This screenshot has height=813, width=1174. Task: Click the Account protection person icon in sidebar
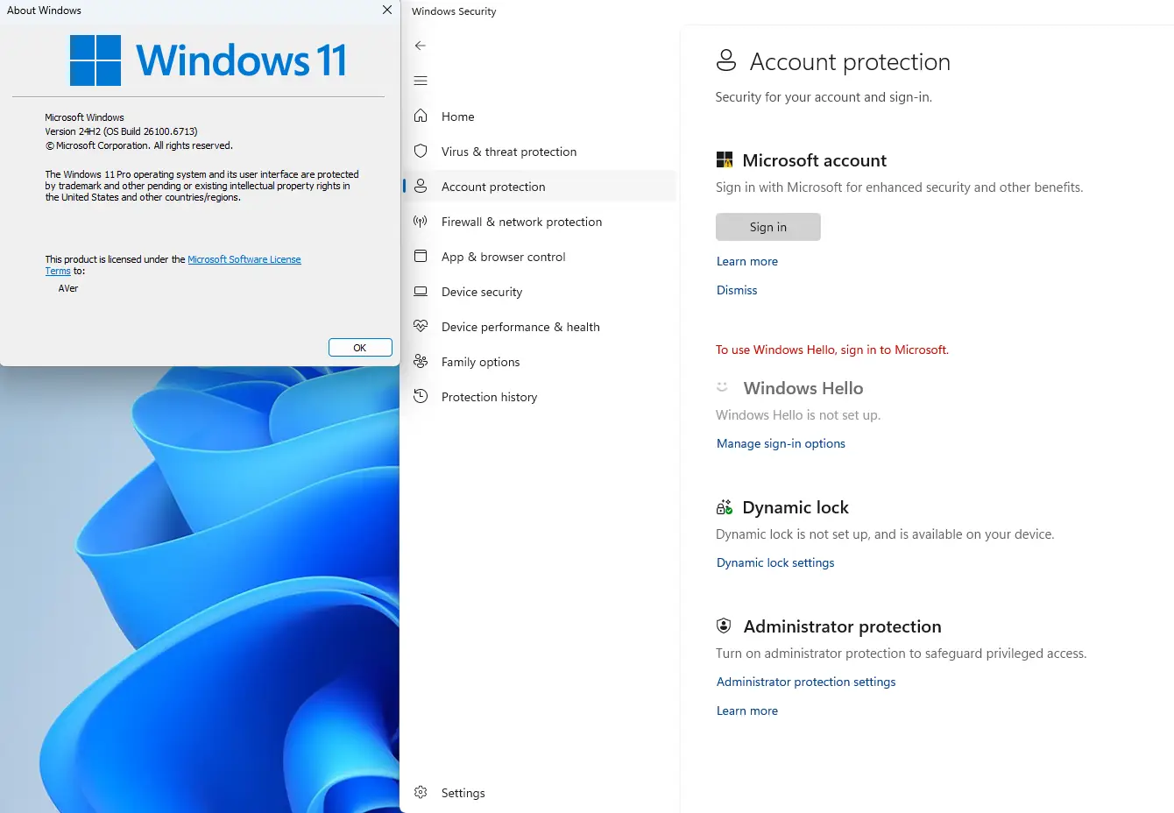tap(421, 186)
